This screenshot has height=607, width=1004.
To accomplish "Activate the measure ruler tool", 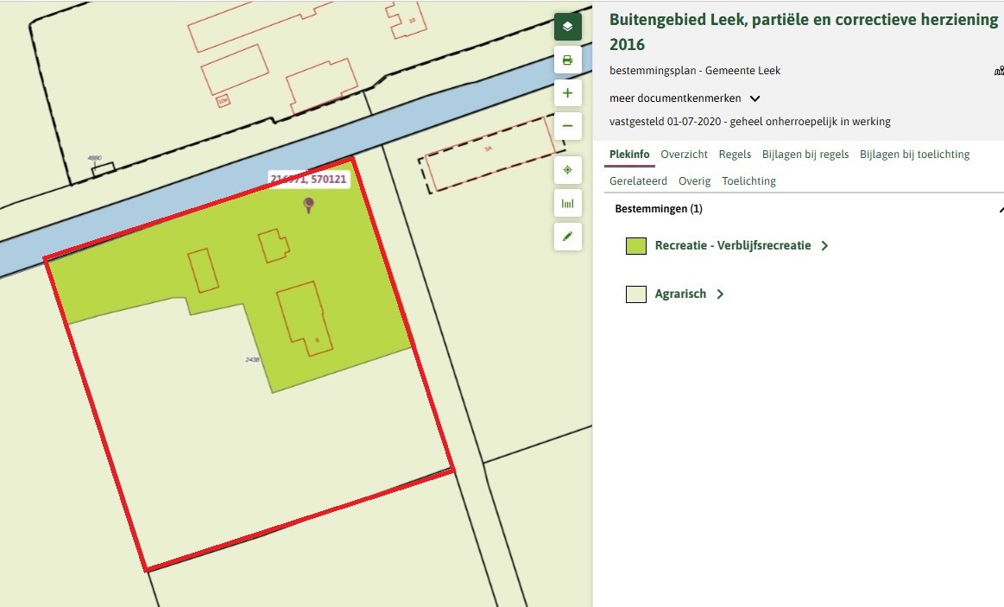I will coord(567,204).
